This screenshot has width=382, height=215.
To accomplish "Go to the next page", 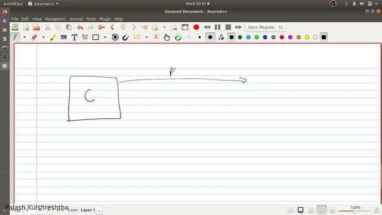I will pos(134,27).
